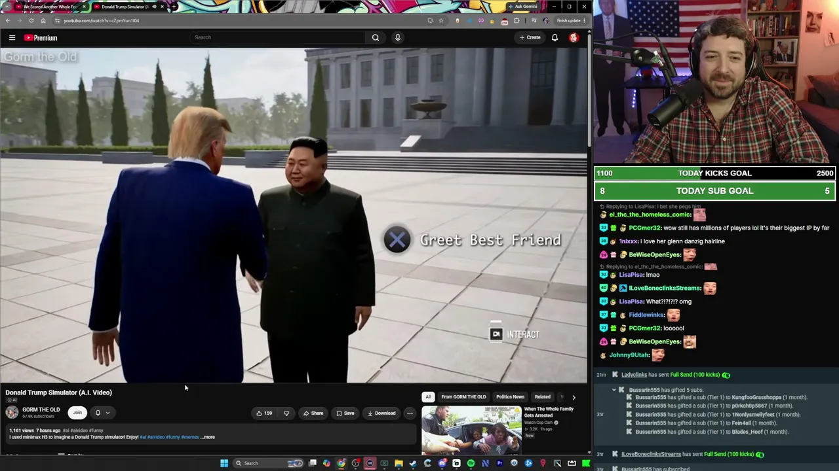Screen dimensions: 839x471
Task: Click the Create button
Action: click(x=530, y=37)
